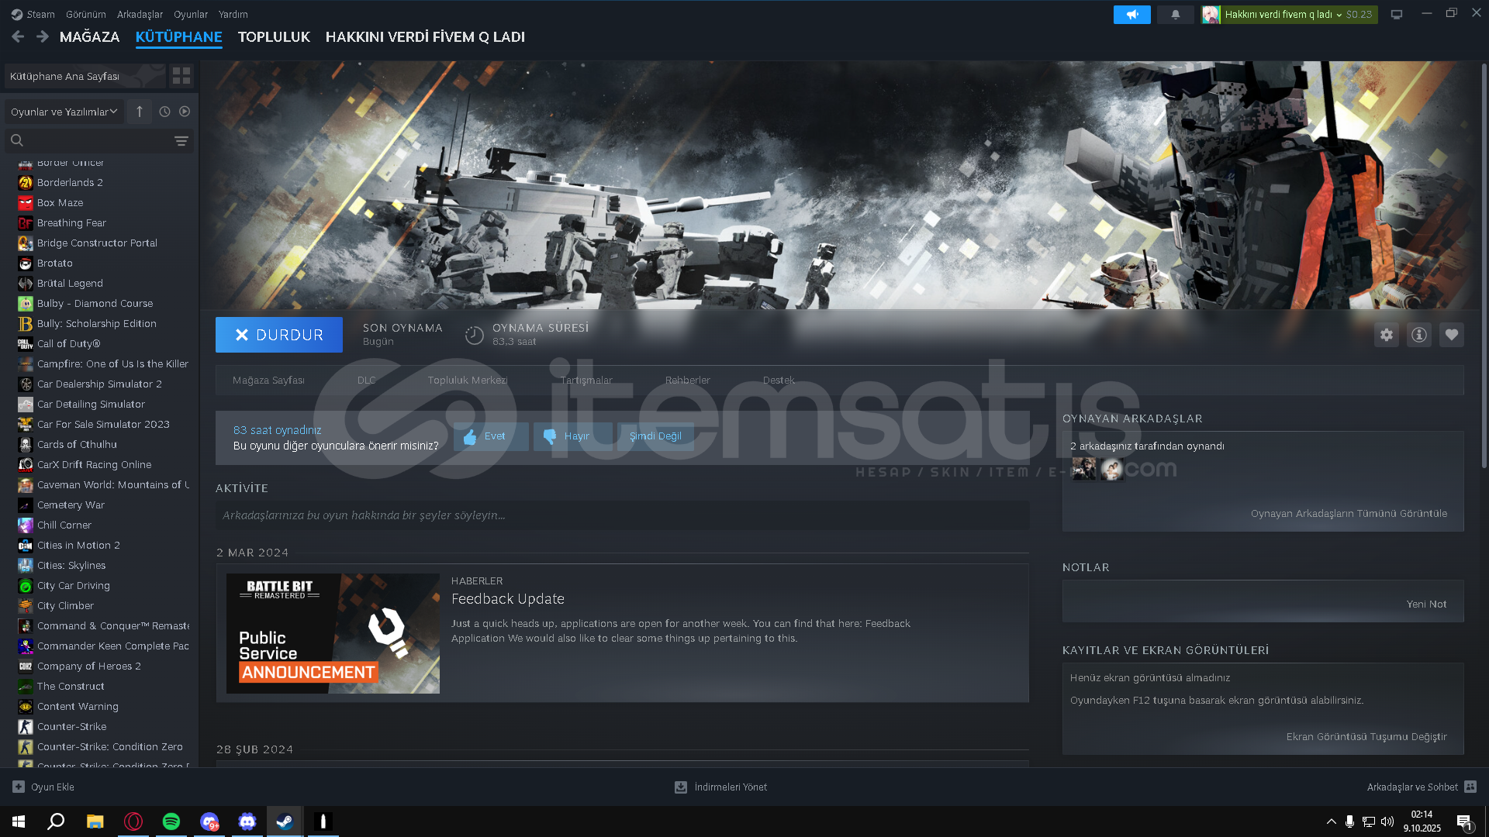Open advanced filters icon in search bar

[x=181, y=141]
